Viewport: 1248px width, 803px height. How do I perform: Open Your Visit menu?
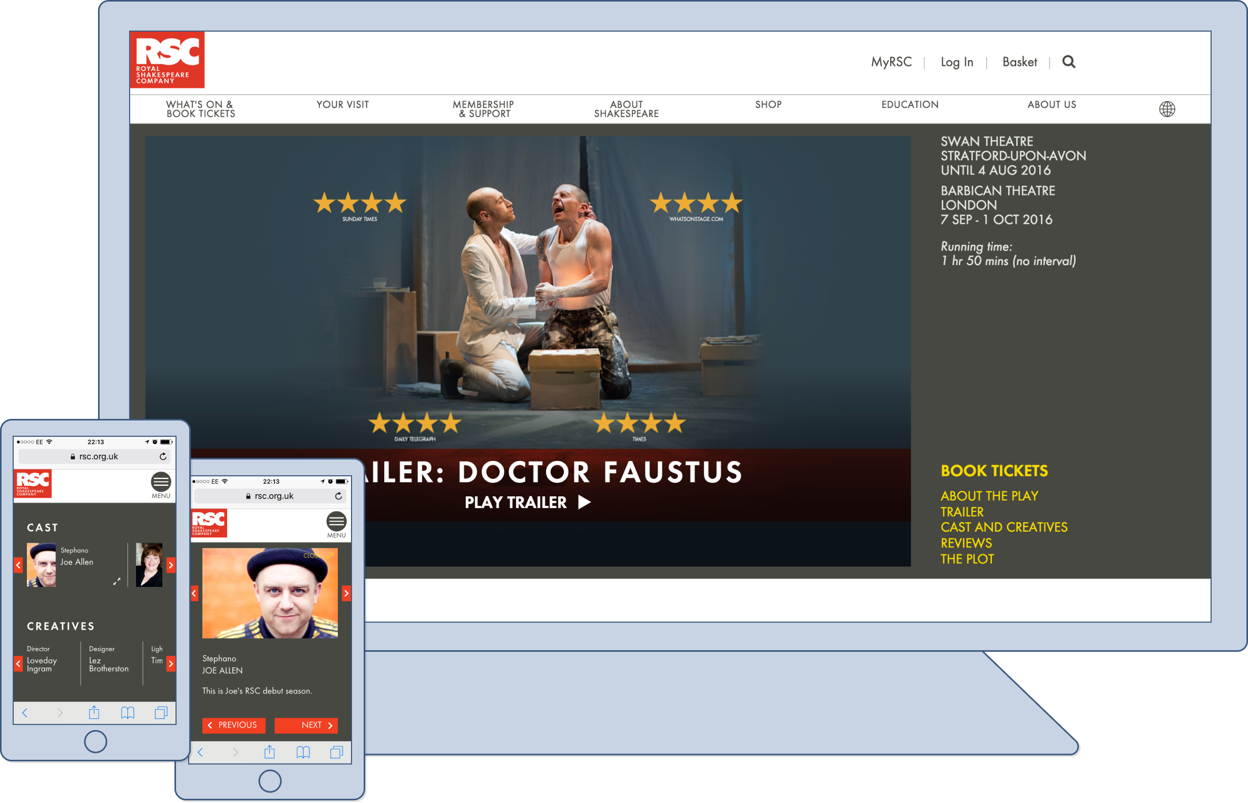tap(343, 104)
